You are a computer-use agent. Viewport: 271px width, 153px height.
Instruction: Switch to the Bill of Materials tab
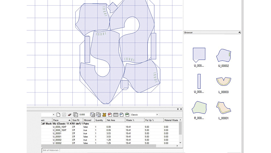coord(50,150)
